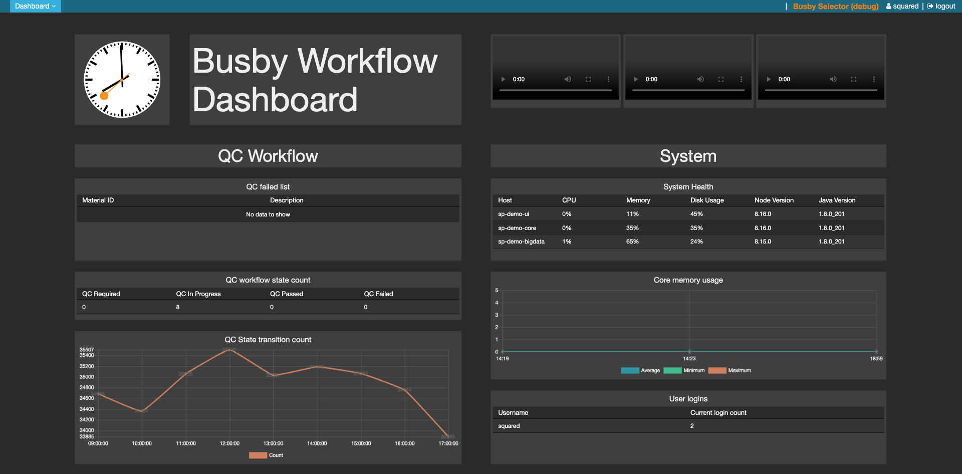This screenshot has width=962, height=474.
Task: Open the options menu on the first video
Action: [608, 79]
